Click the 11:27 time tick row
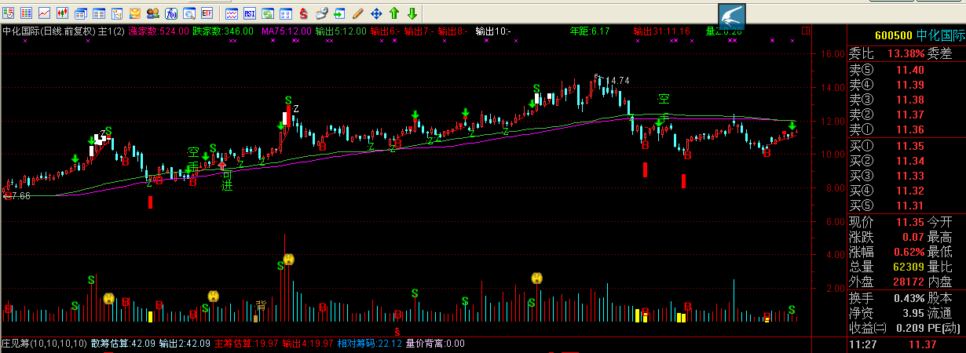This screenshot has width=966, height=353. (907, 344)
